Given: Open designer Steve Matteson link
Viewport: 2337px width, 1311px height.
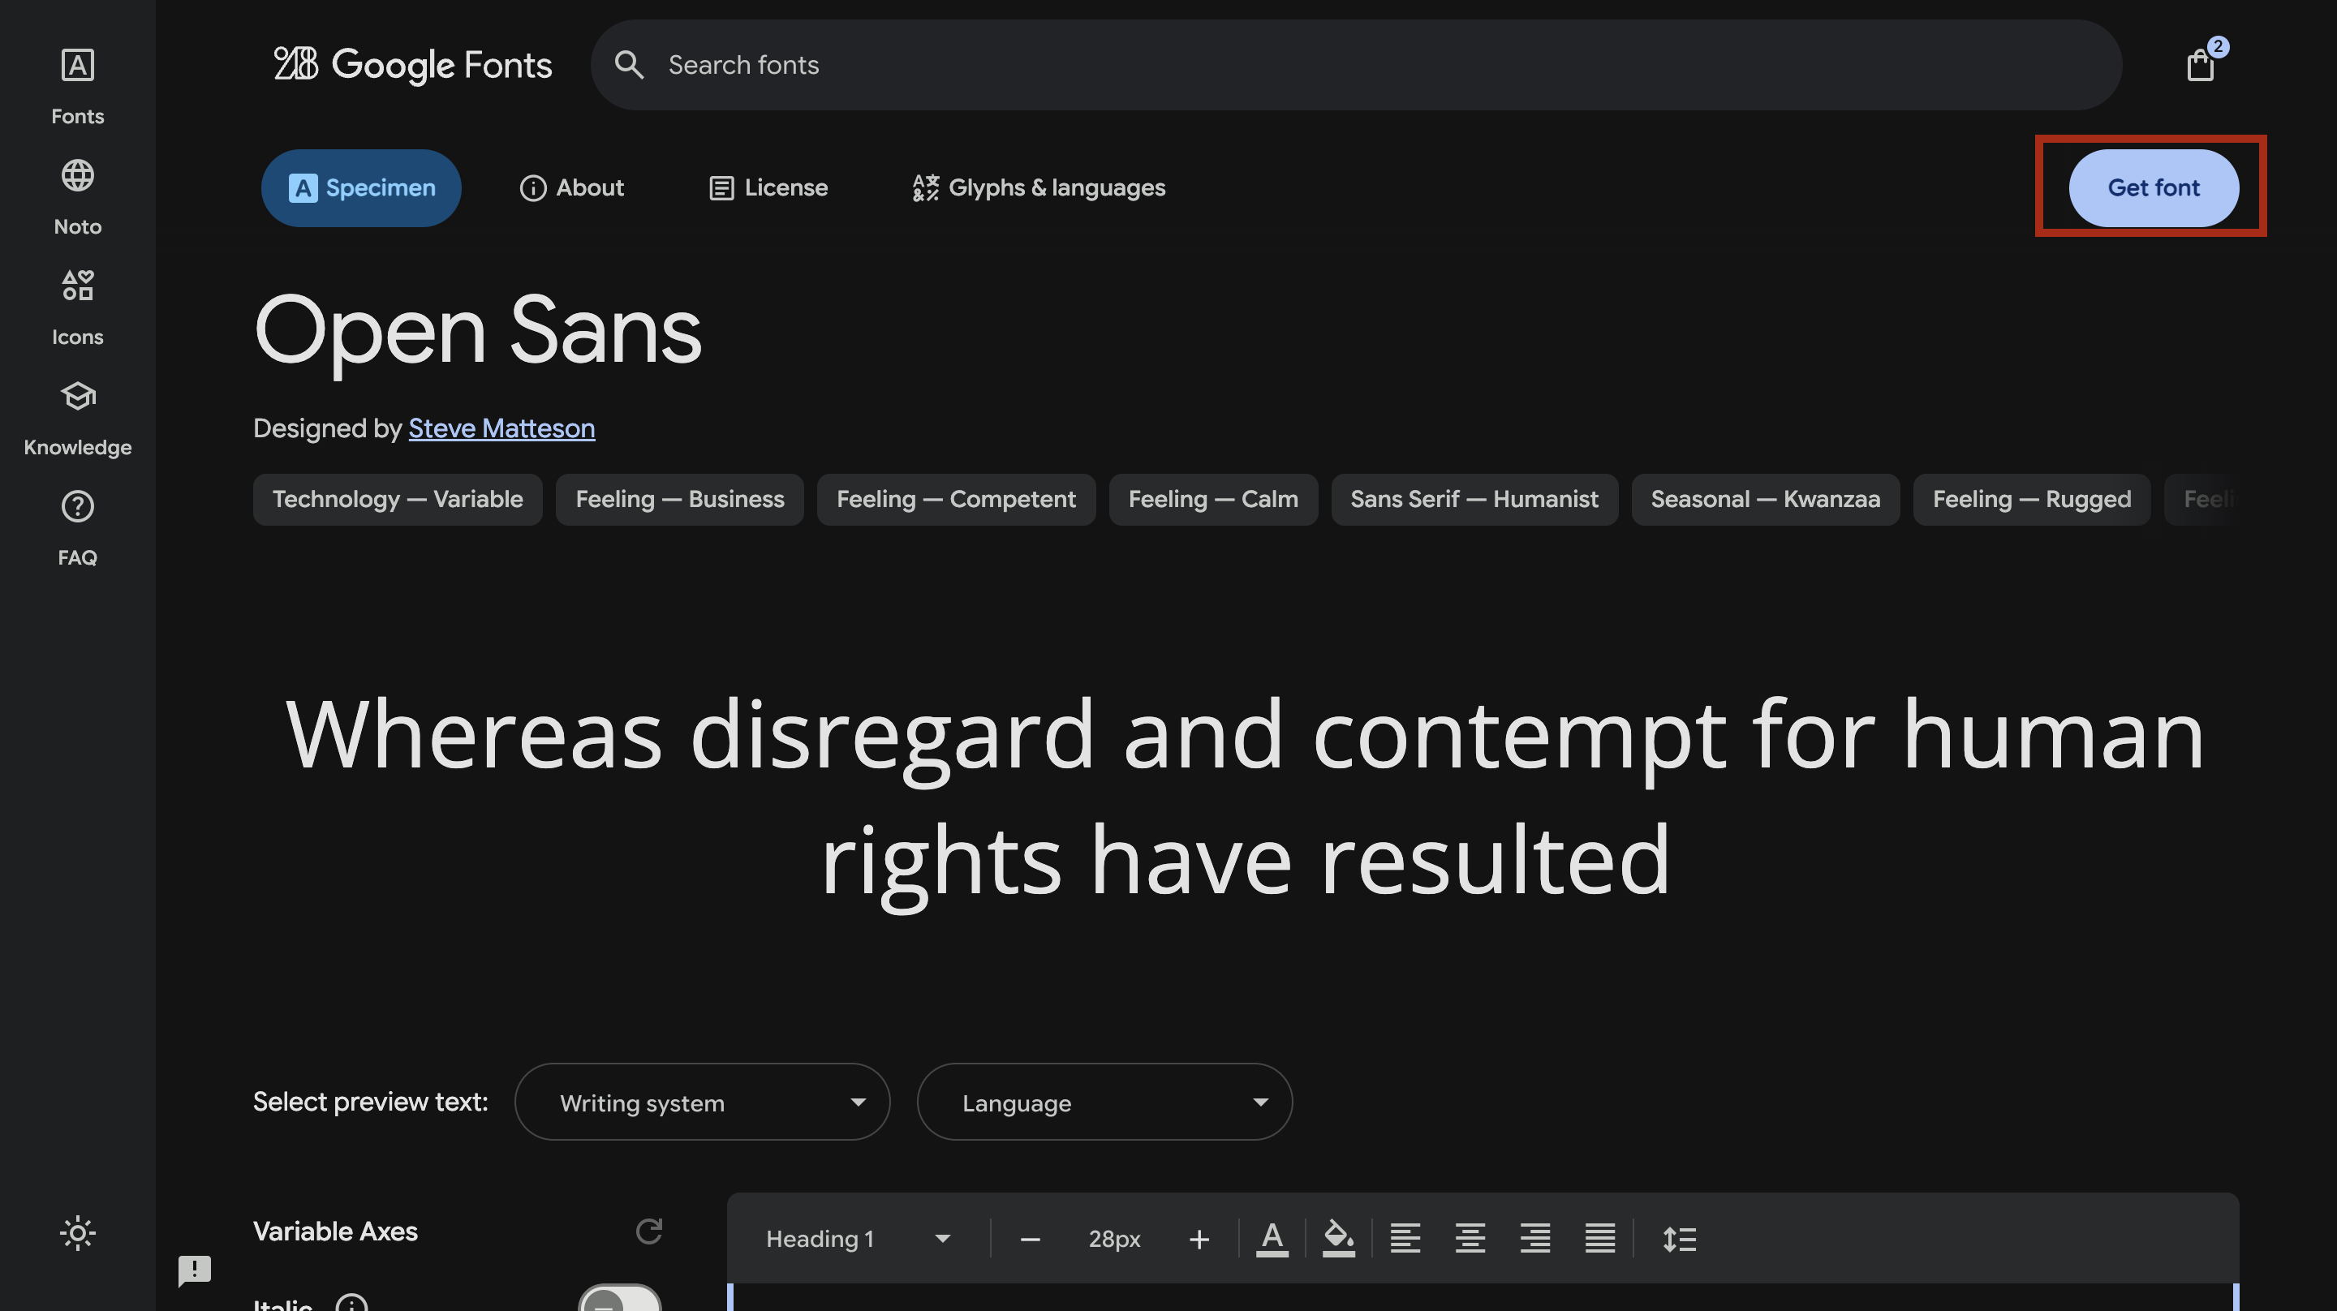Looking at the screenshot, I should 501,428.
